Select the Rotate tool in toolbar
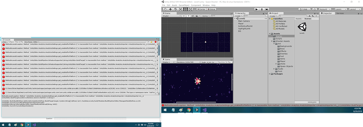Screen dimensions: 363x127 point(175,9)
